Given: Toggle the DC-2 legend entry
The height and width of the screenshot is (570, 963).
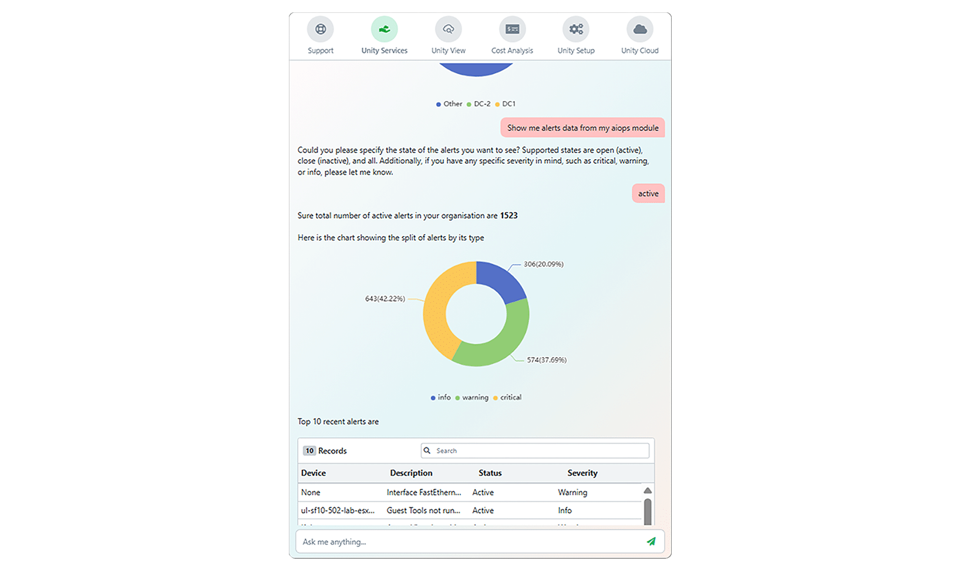Looking at the screenshot, I should pyautogui.click(x=479, y=104).
